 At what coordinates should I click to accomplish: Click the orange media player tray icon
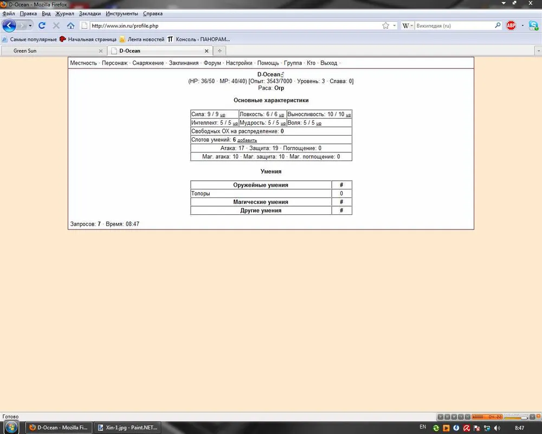(x=446, y=428)
